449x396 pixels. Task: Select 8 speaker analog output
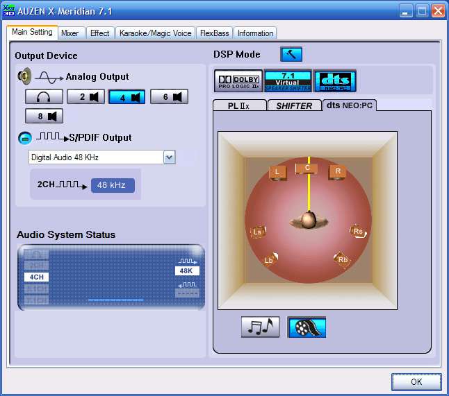[44, 116]
